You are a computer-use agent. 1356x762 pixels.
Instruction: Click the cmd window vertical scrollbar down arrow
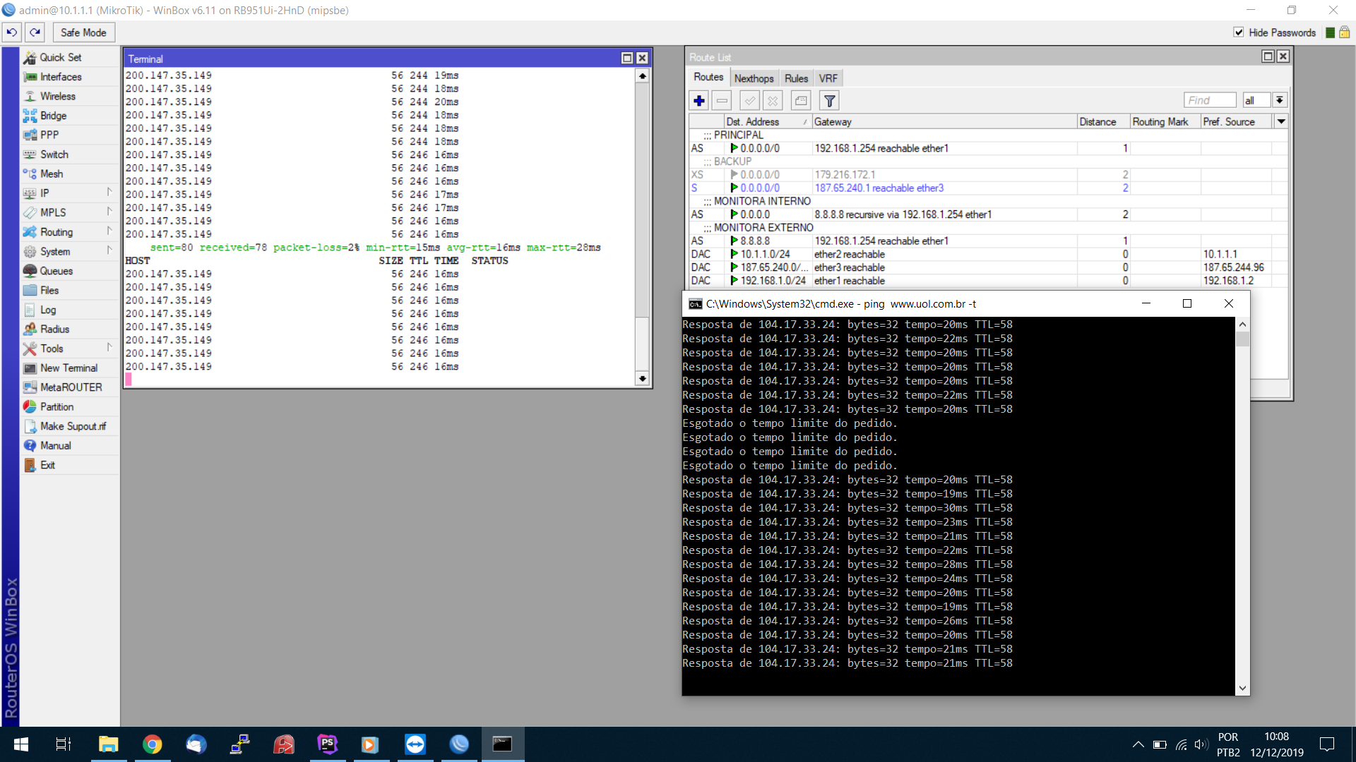coord(1242,688)
